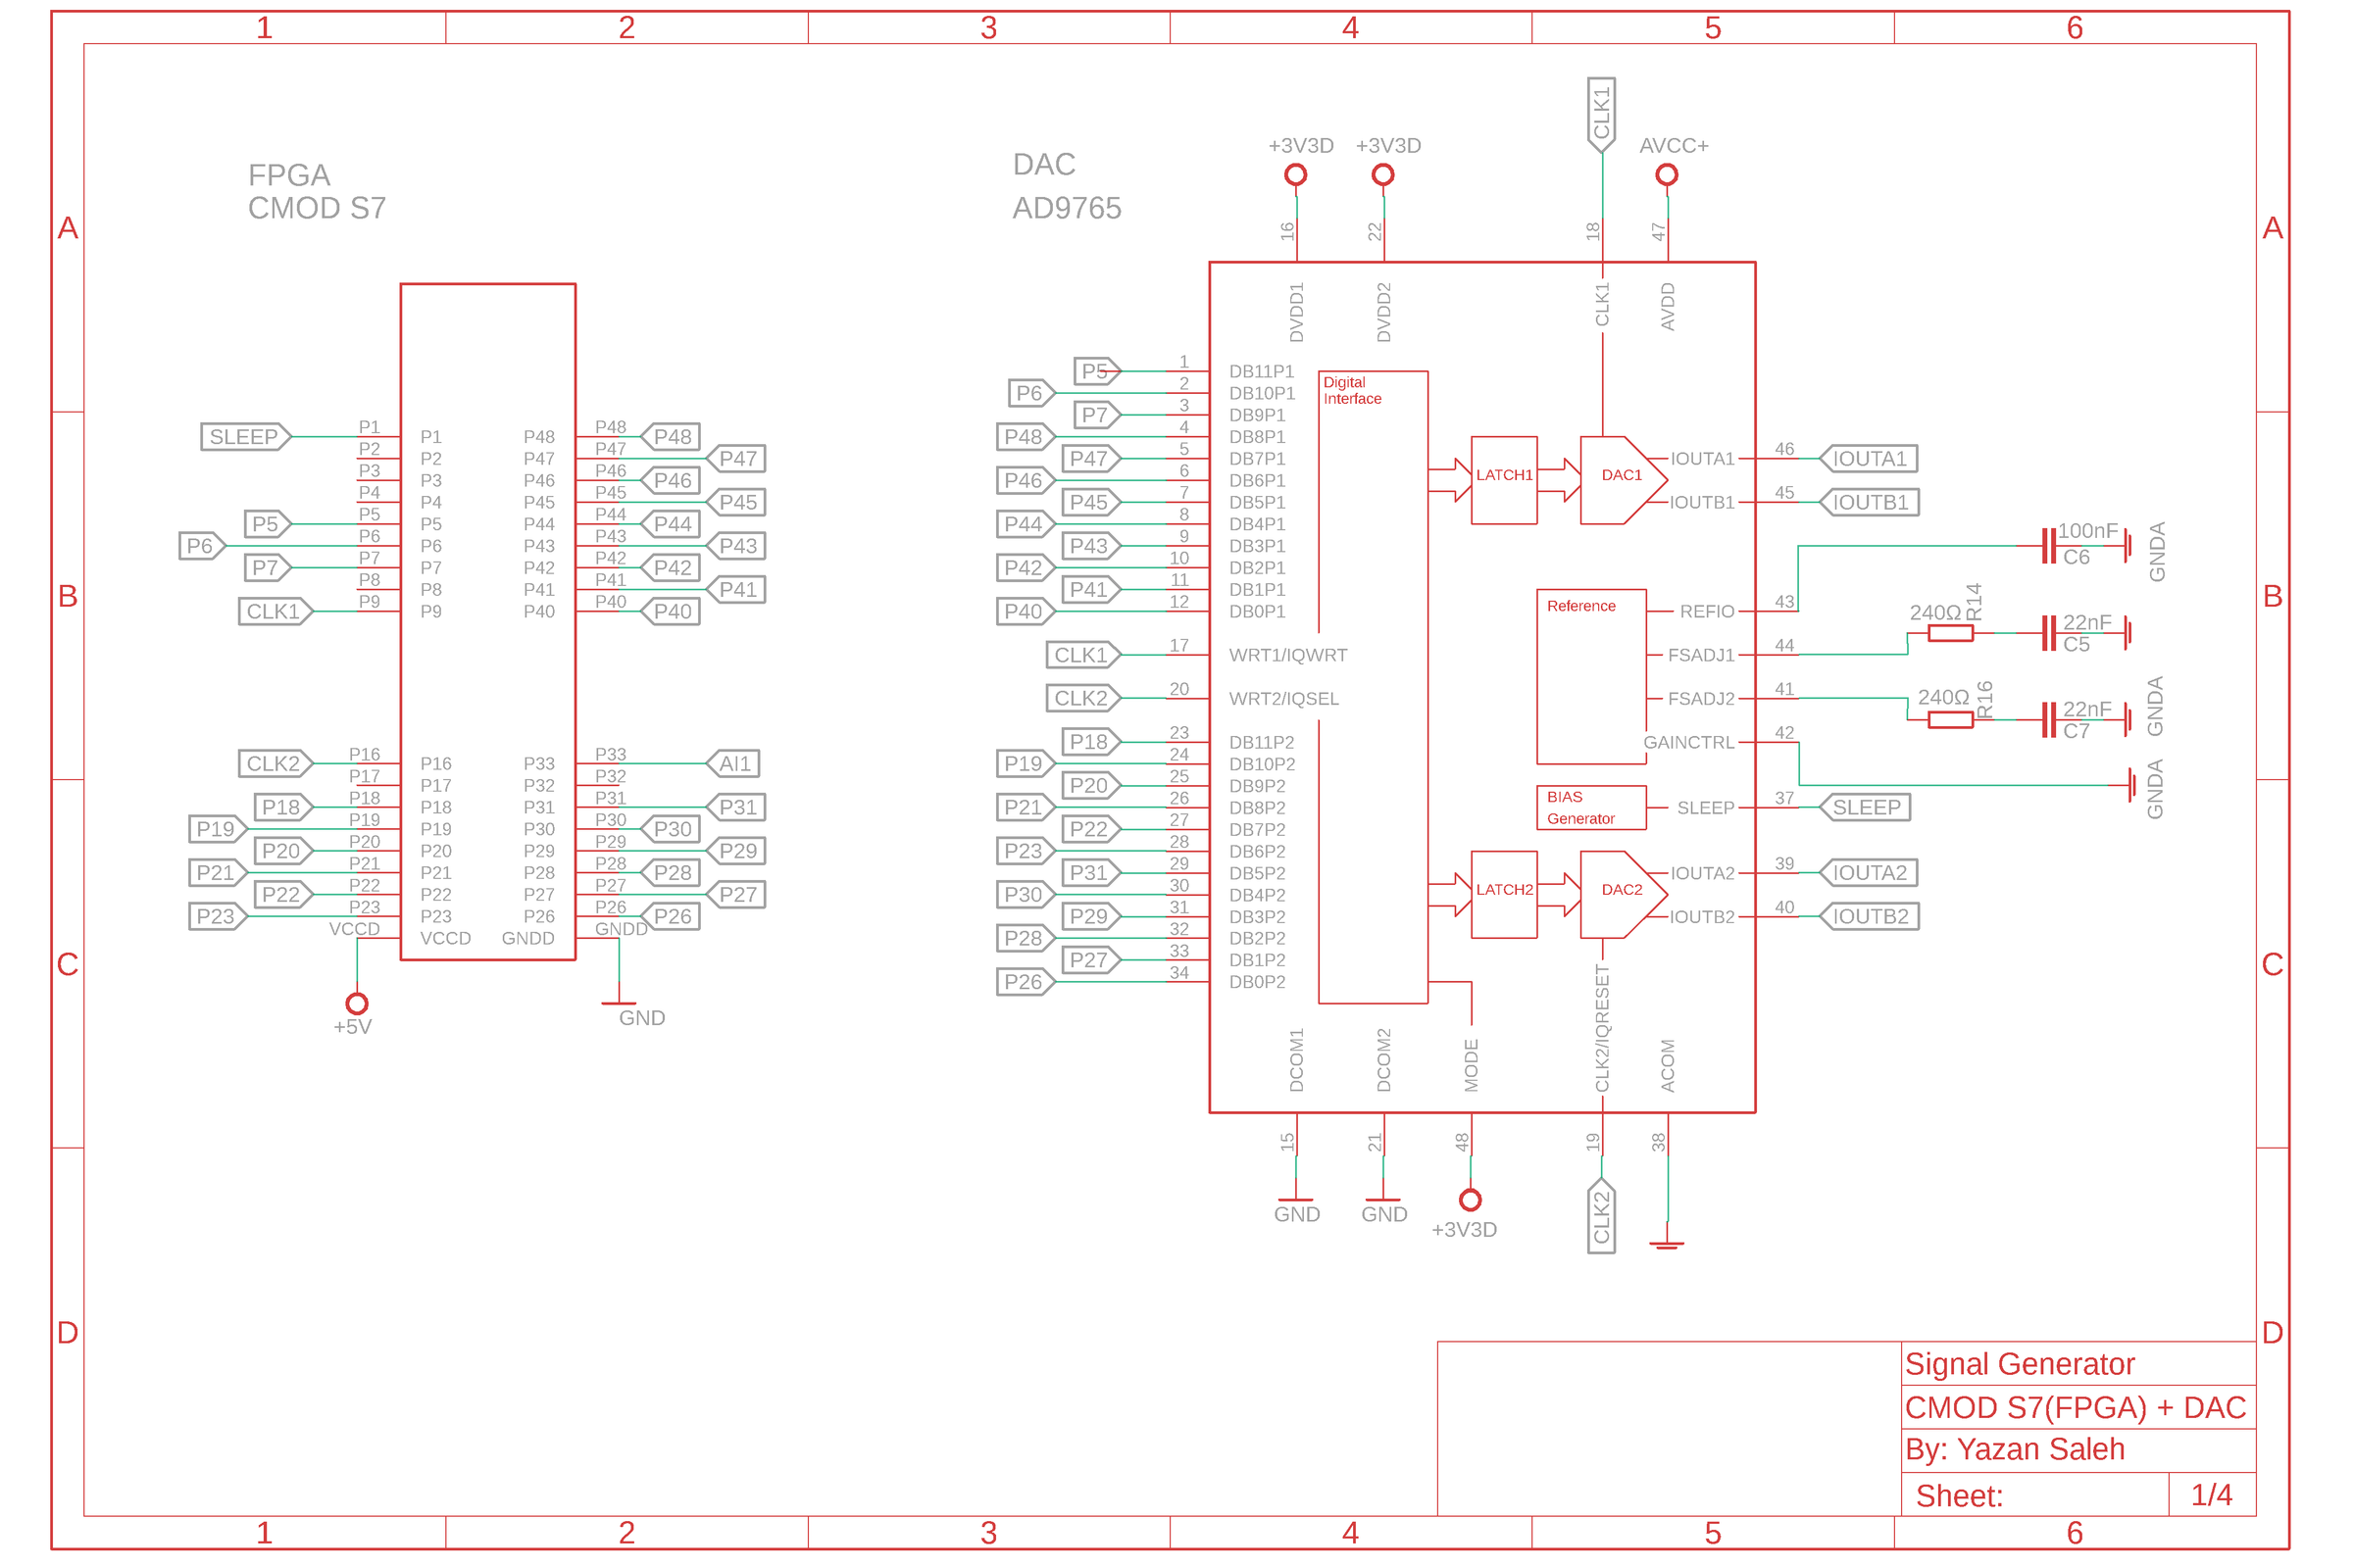Image resolution: width=2353 pixels, height=1568 pixels.
Task: Open the Reference block inside the DAC
Action: [1582, 605]
